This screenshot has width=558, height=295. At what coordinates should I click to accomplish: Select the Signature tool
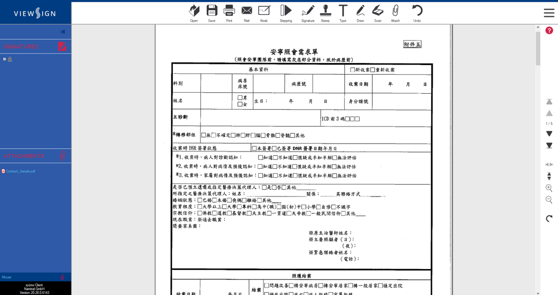(308, 14)
